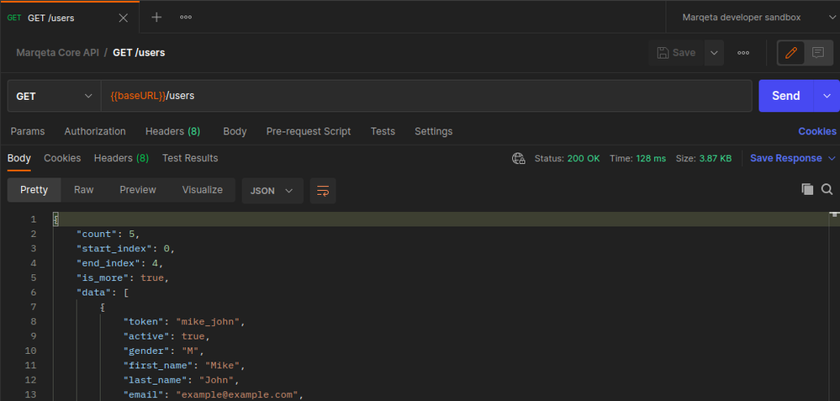Open the Params tab
The width and height of the screenshot is (840, 401).
28,131
